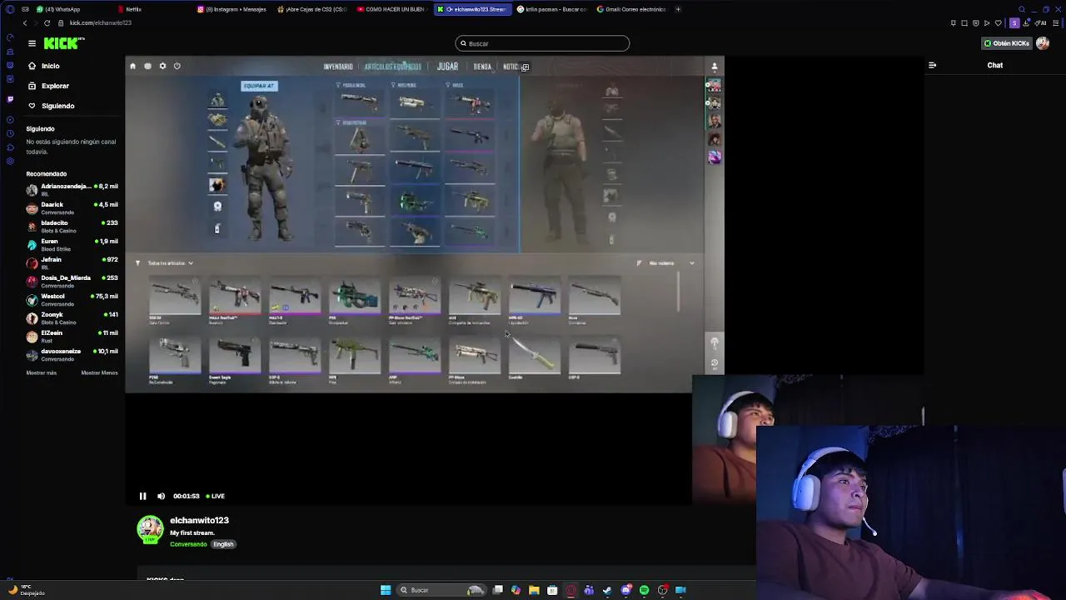1066x600 pixels.
Task: Click game power icon in stream
Action: coord(177,66)
